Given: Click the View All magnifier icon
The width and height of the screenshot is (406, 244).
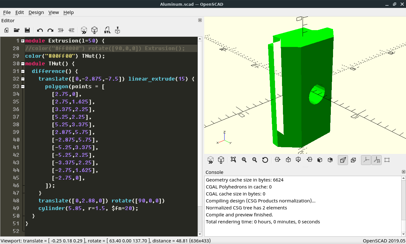Looking at the screenshot, I should (233, 160).
